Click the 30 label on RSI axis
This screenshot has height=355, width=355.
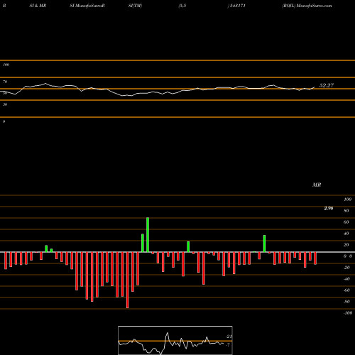pyautogui.click(x=5, y=104)
